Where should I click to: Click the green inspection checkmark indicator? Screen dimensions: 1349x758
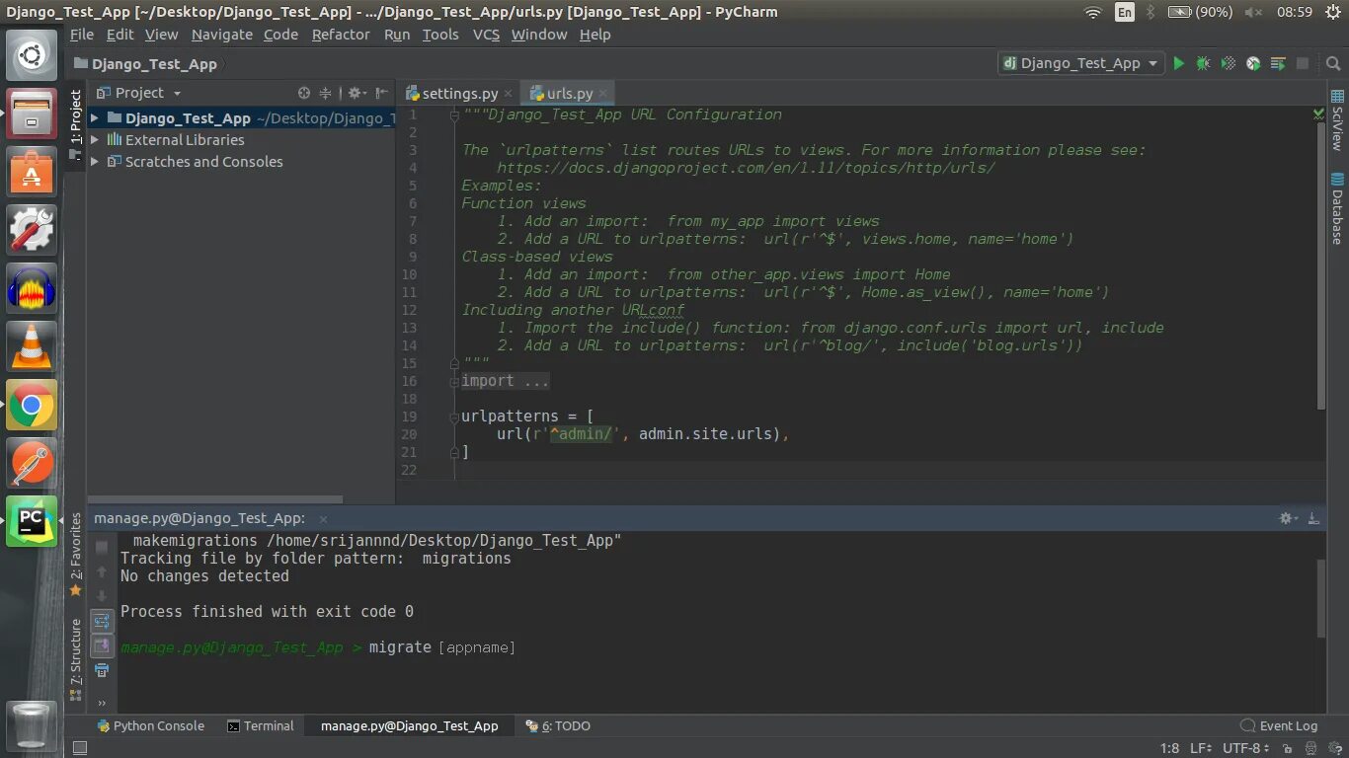pos(1318,114)
